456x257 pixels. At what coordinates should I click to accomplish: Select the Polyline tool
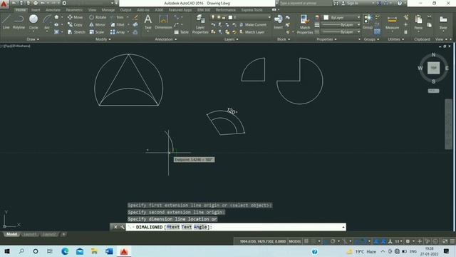coord(19,22)
